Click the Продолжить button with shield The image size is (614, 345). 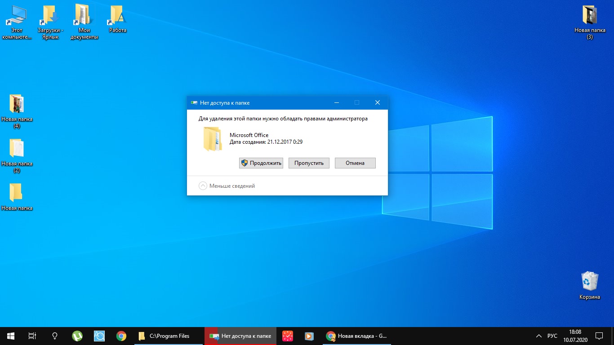point(261,163)
